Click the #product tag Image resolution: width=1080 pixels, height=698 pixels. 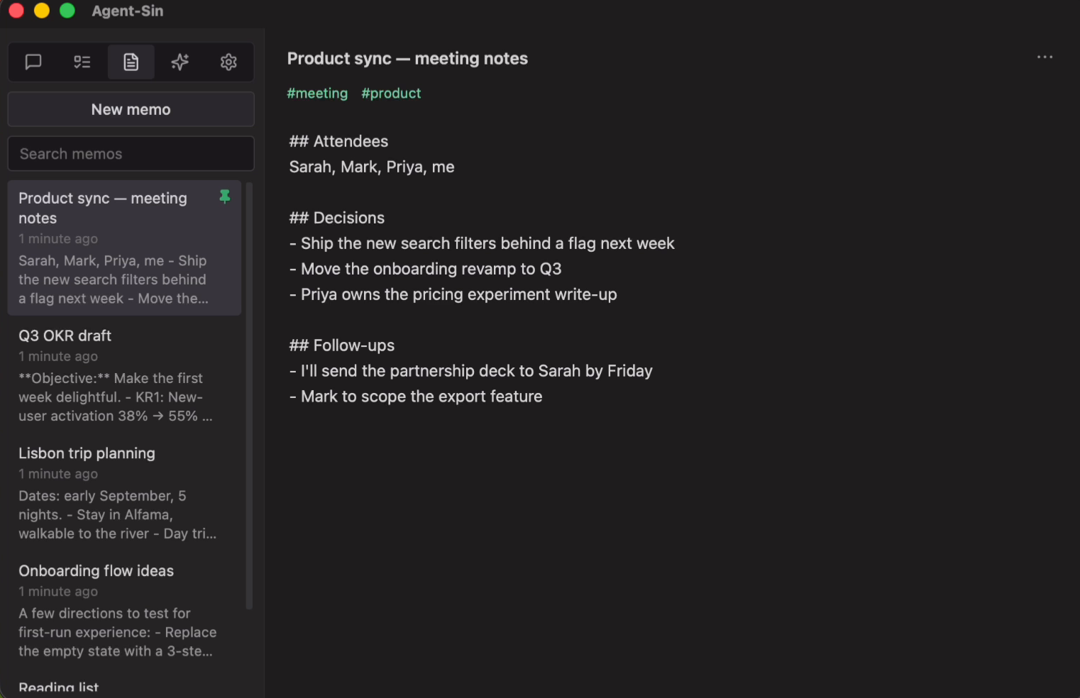point(391,93)
